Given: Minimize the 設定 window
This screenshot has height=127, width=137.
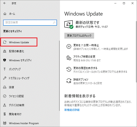Looking at the screenshot, I should (115, 3).
